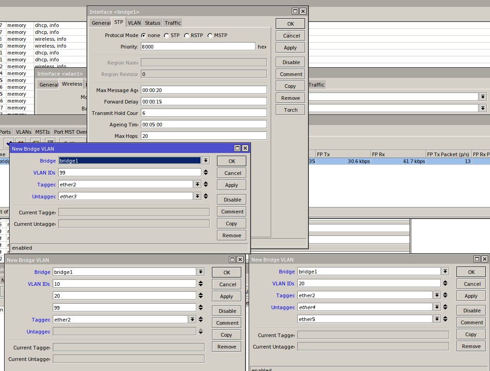Expand the empty Untagged field's down arrow
Screen dimensions: 490x371
click(200, 331)
